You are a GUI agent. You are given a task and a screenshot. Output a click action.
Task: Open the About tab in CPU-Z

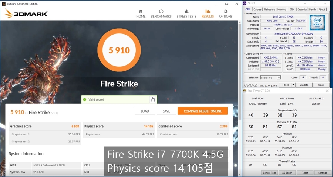coord(322,10)
